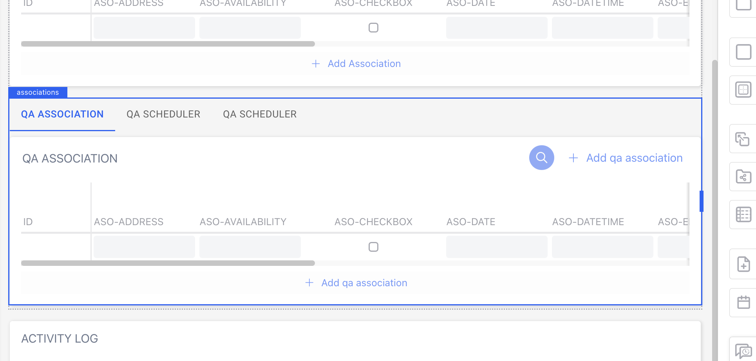Click Add qa association link beside search
This screenshot has width=756, height=361.
click(626, 158)
